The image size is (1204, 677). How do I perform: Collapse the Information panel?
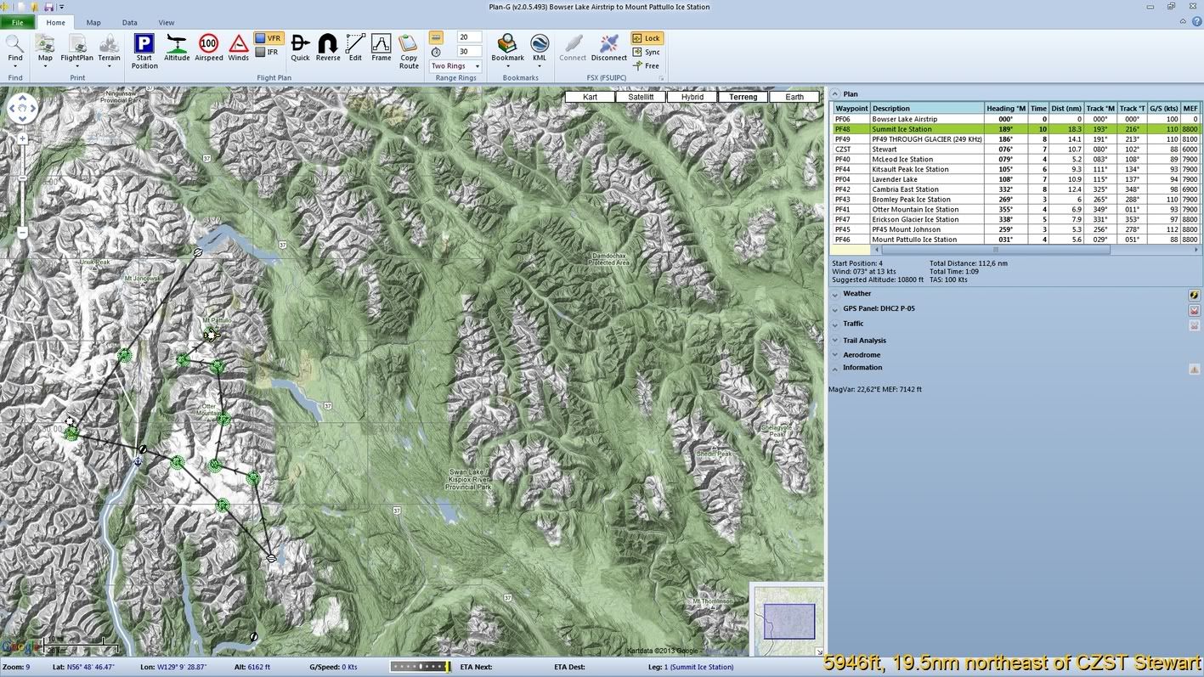[x=834, y=369]
